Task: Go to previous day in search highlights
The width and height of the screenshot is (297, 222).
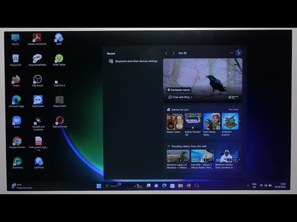Action: [167, 53]
